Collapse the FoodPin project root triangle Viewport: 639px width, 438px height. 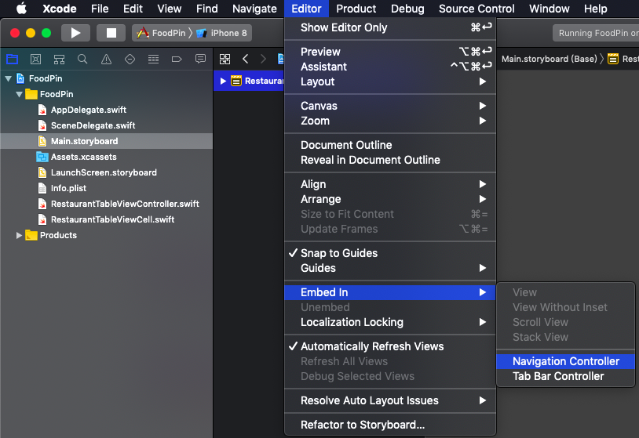pos(9,78)
